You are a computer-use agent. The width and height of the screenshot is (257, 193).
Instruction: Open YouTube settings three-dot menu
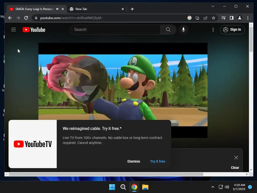click(x=213, y=30)
